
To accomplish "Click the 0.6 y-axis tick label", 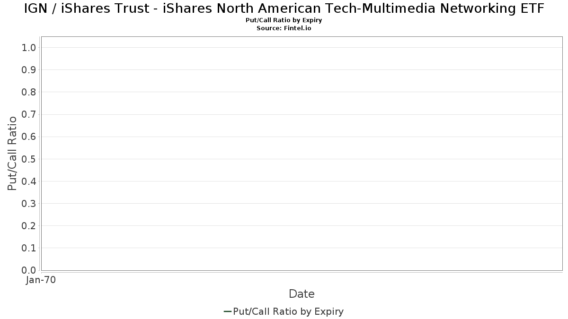I will click(x=29, y=137).
